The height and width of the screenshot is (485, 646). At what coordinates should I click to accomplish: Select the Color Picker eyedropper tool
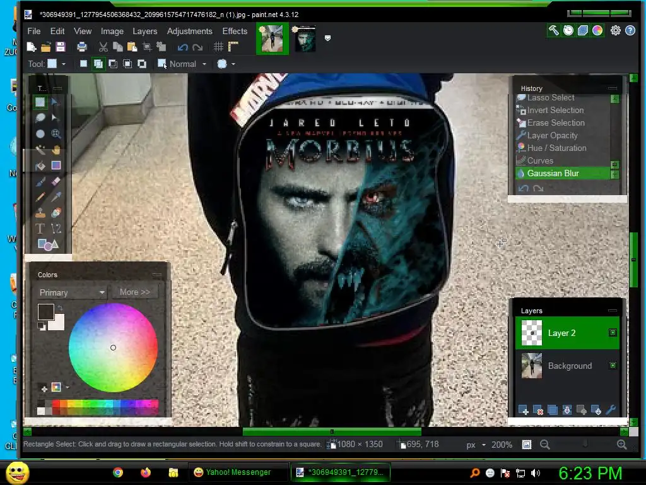[56, 197]
